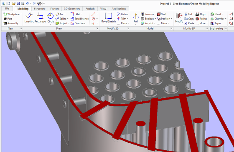Click Save icon in quick access toolbar
Viewport: 234px width, 152px height.
click(18, 3)
